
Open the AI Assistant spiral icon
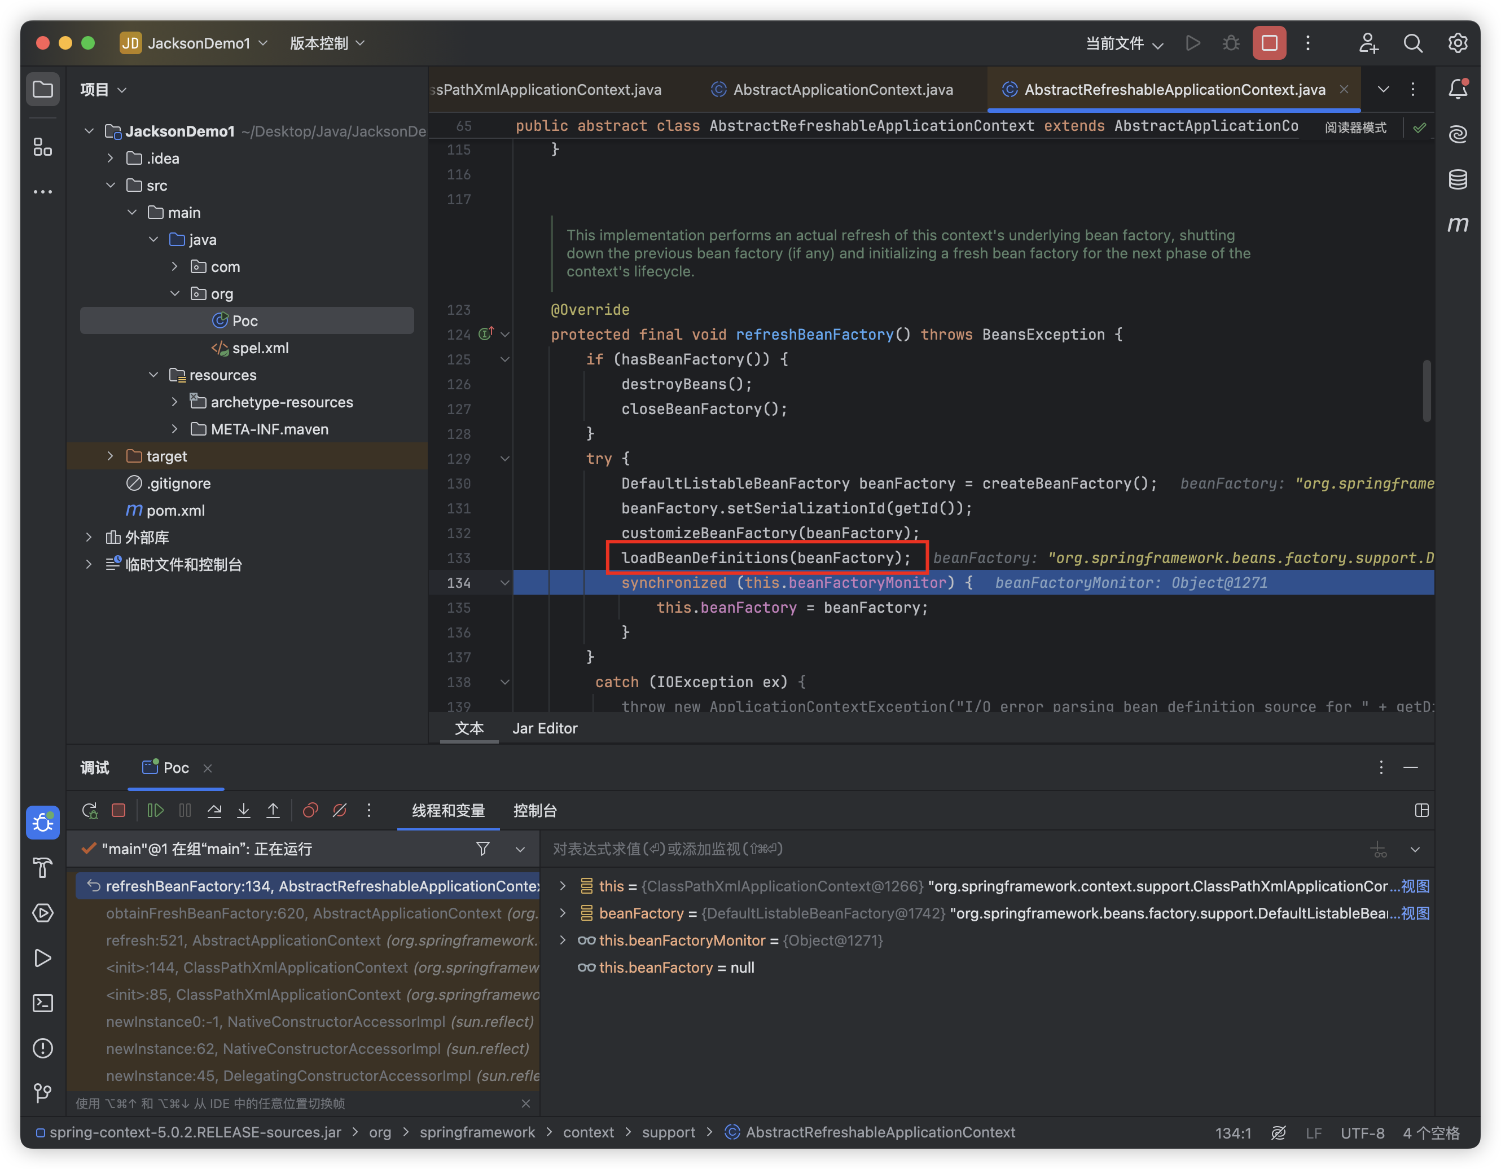[x=1458, y=134]
